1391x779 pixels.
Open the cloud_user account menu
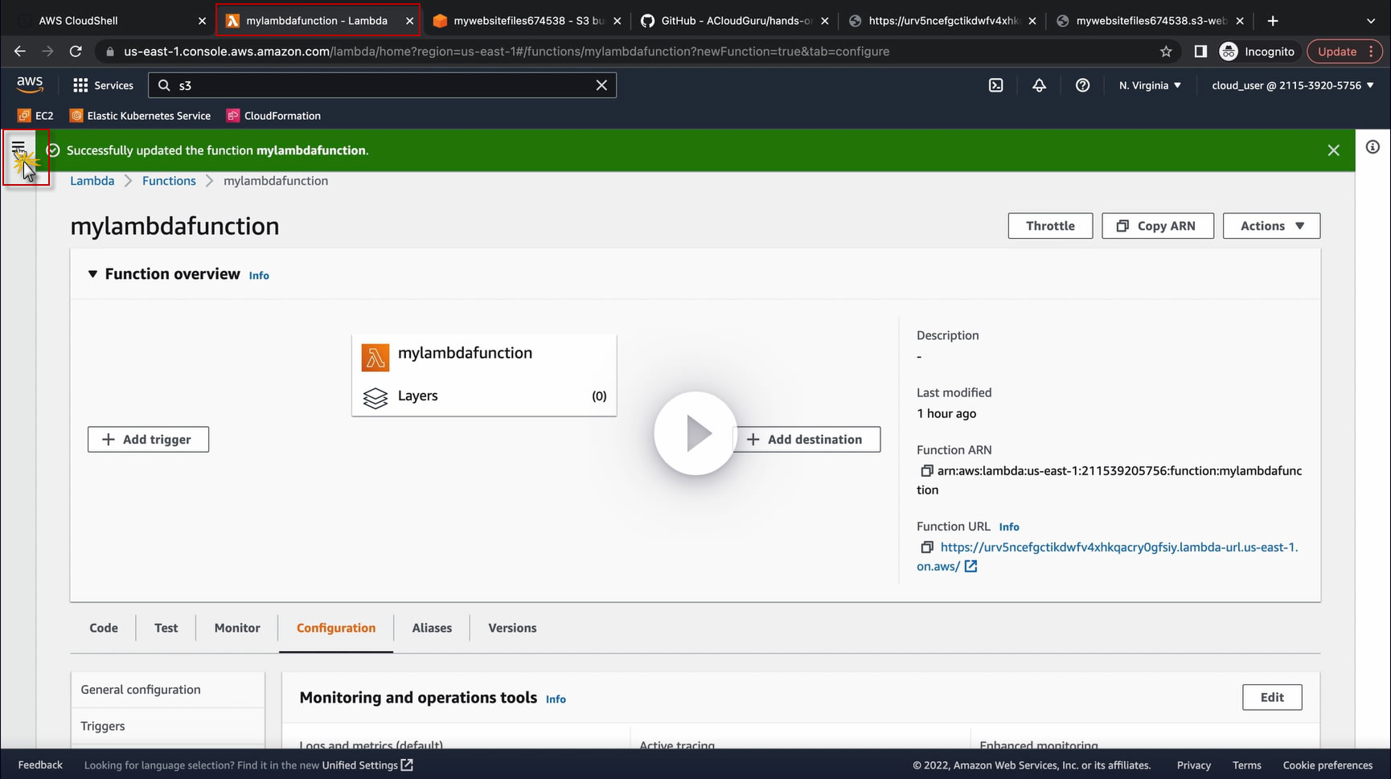[1293, 85]
